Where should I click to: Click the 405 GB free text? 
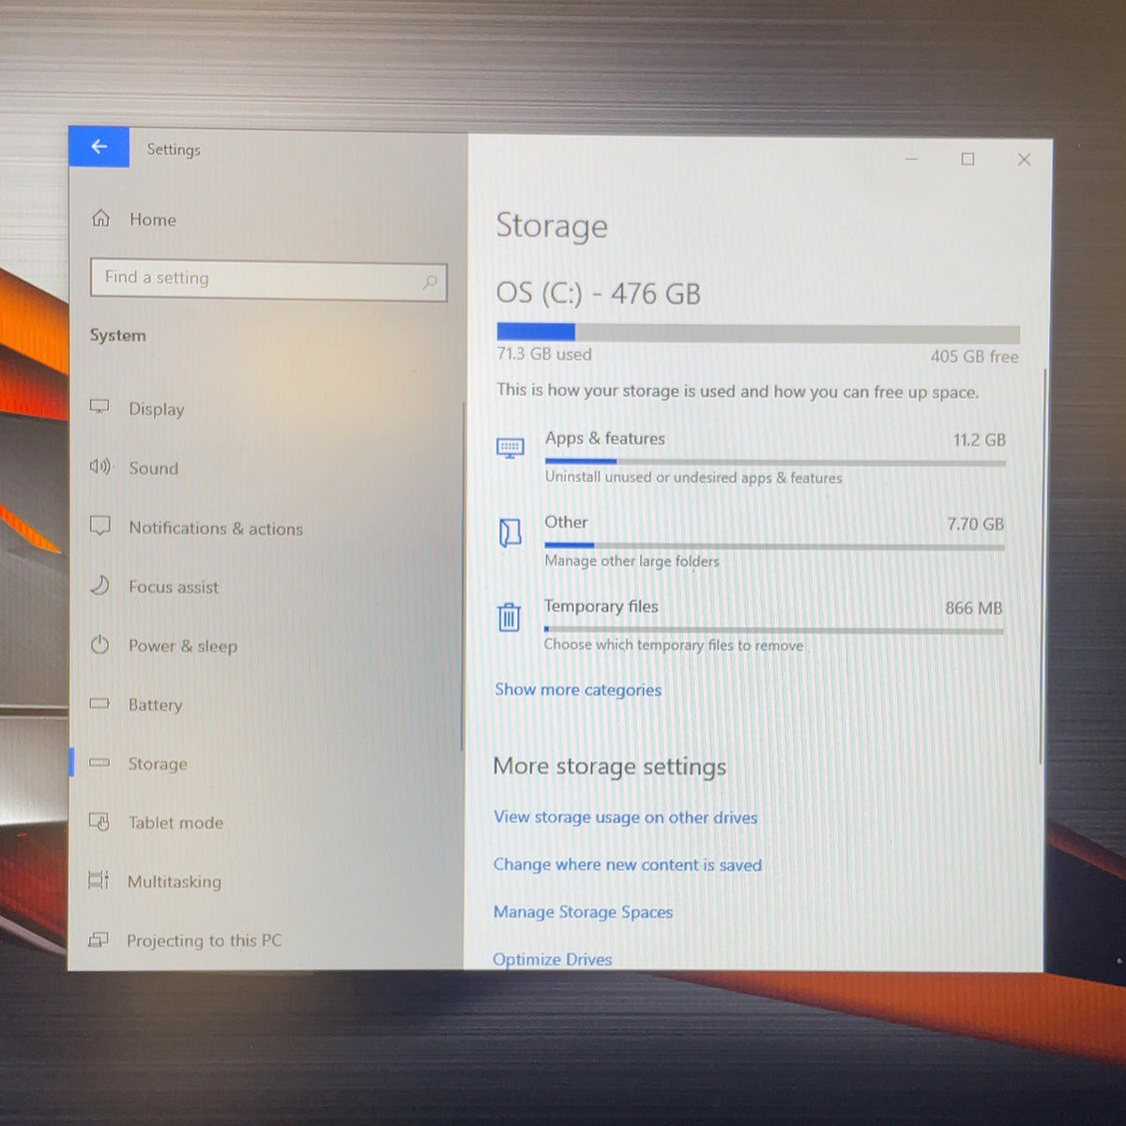click(x=974, y=357)
